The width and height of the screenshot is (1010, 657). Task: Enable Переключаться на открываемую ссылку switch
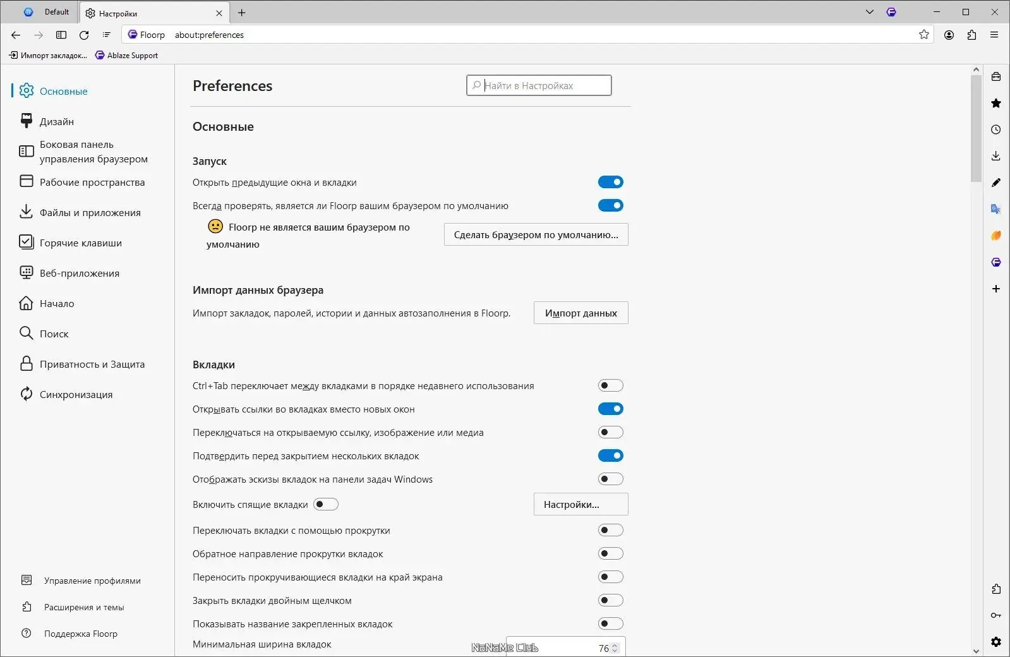(611, 433)
